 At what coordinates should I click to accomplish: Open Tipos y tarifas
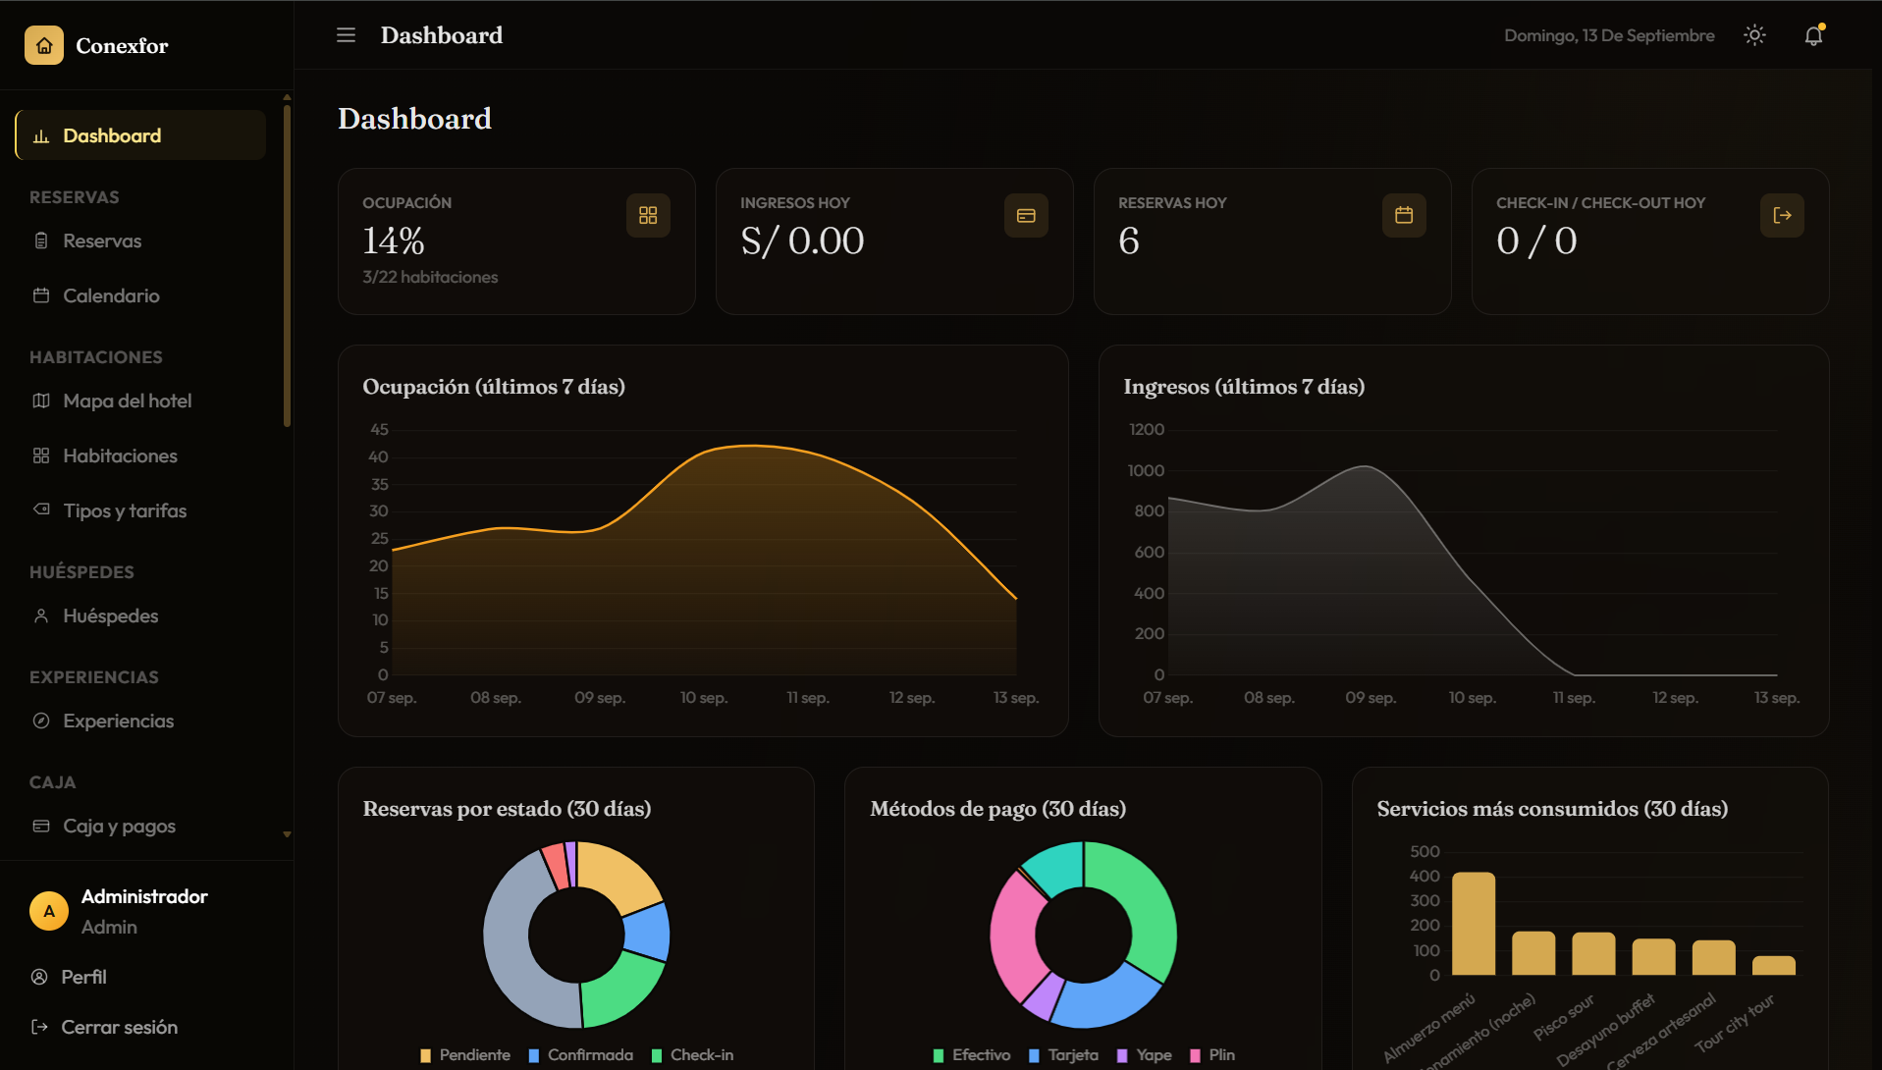tap(140, 510)
